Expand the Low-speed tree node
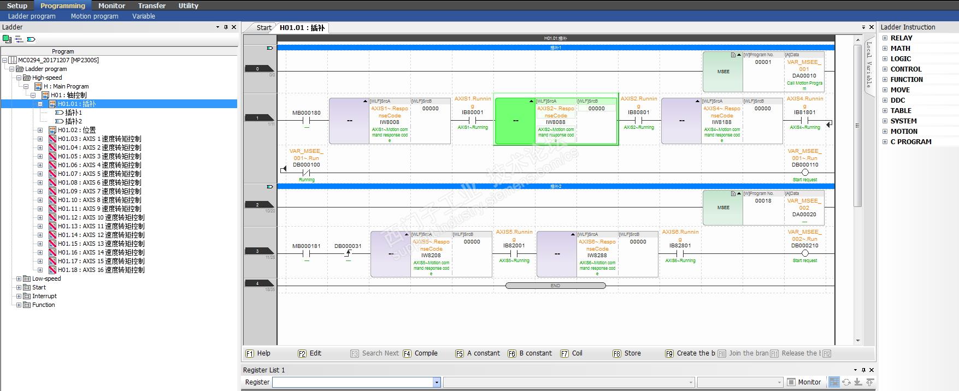The width and height of the screenshot is (959, 391). [19, 279]
